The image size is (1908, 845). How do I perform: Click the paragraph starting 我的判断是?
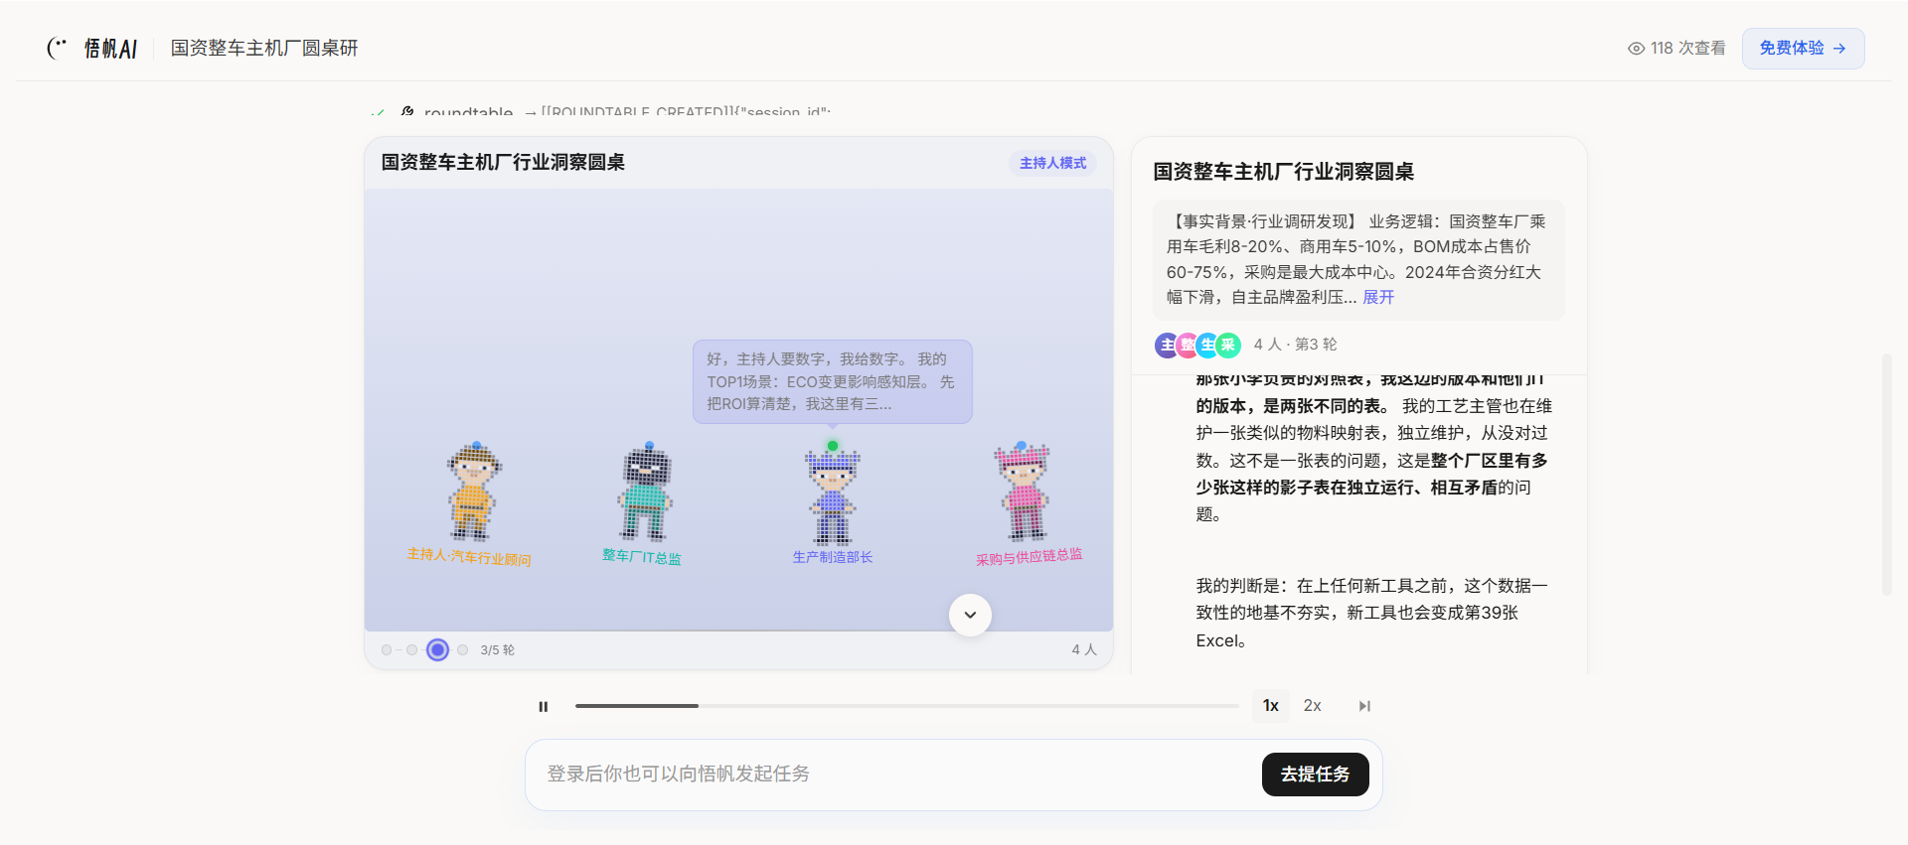tap(1371, 613)
